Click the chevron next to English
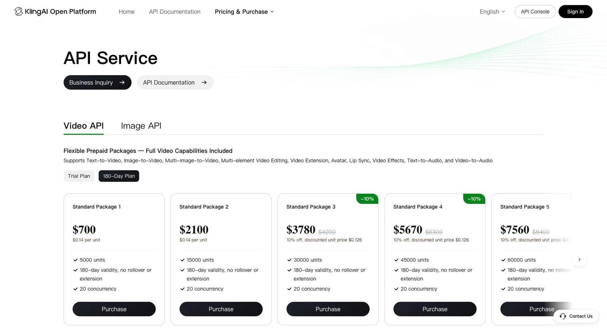The height and width of the screenshot is (330, 607). pos(503,12)
